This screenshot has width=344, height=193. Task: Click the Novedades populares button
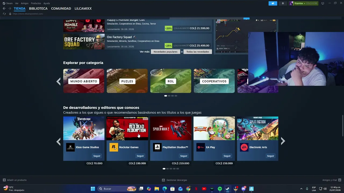tap(165, 52)
